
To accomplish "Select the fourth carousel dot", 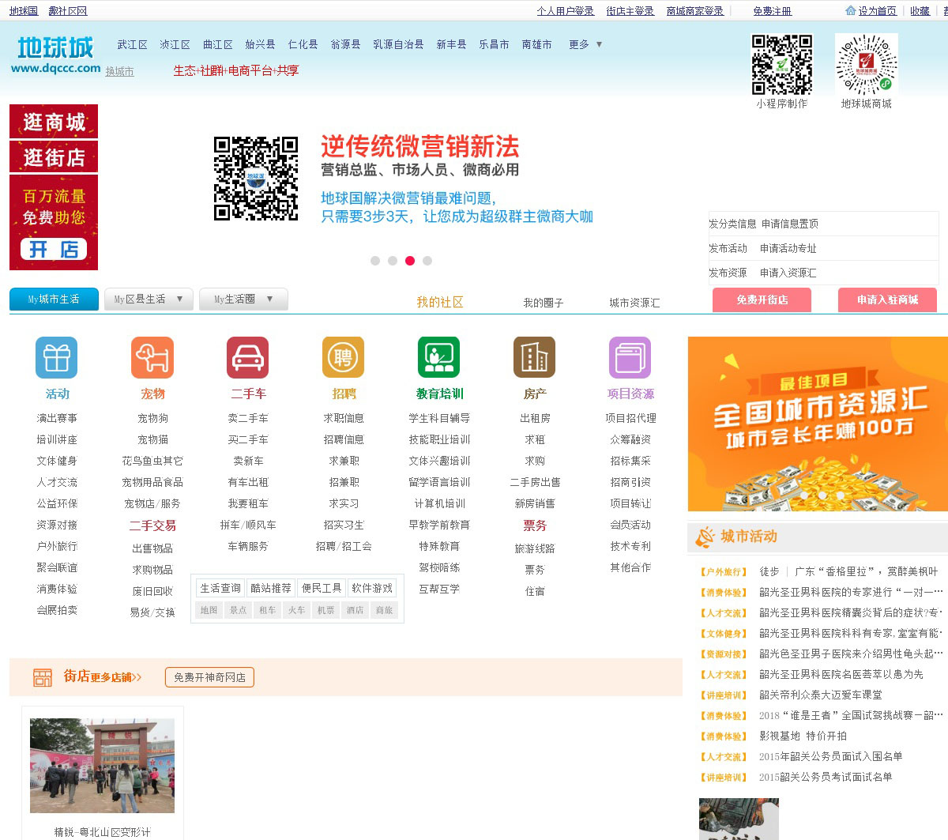I will click(427, 261).
